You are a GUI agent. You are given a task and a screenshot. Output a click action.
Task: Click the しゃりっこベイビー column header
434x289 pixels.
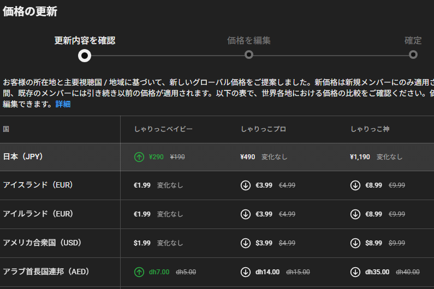tap(163, 129)
